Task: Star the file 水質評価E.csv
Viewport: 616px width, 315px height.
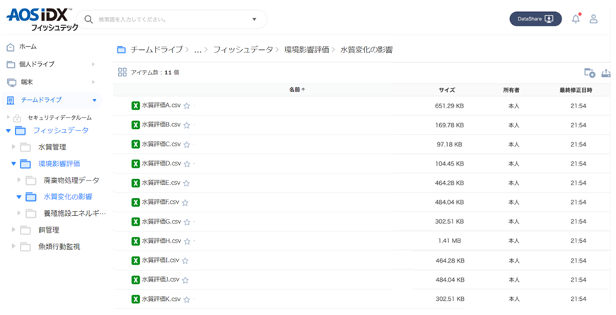Action: pos(186,183)
